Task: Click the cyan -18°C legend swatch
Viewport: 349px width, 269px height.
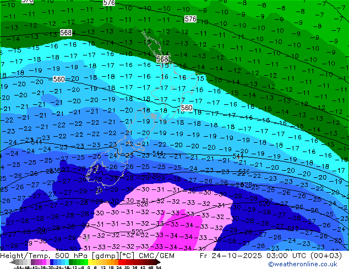Action: coord(67,262)
